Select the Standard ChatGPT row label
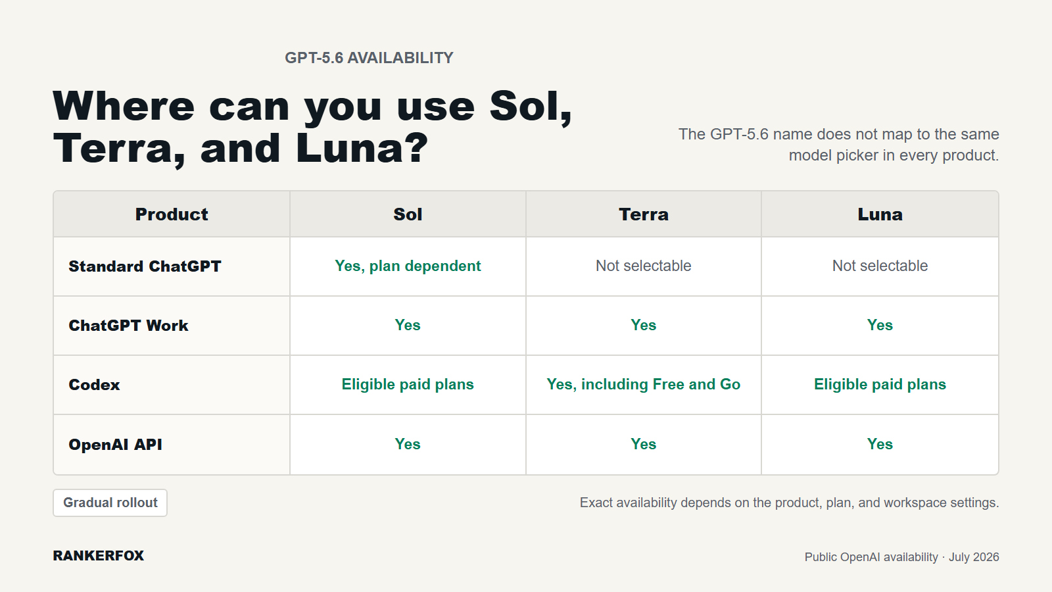 145,266
